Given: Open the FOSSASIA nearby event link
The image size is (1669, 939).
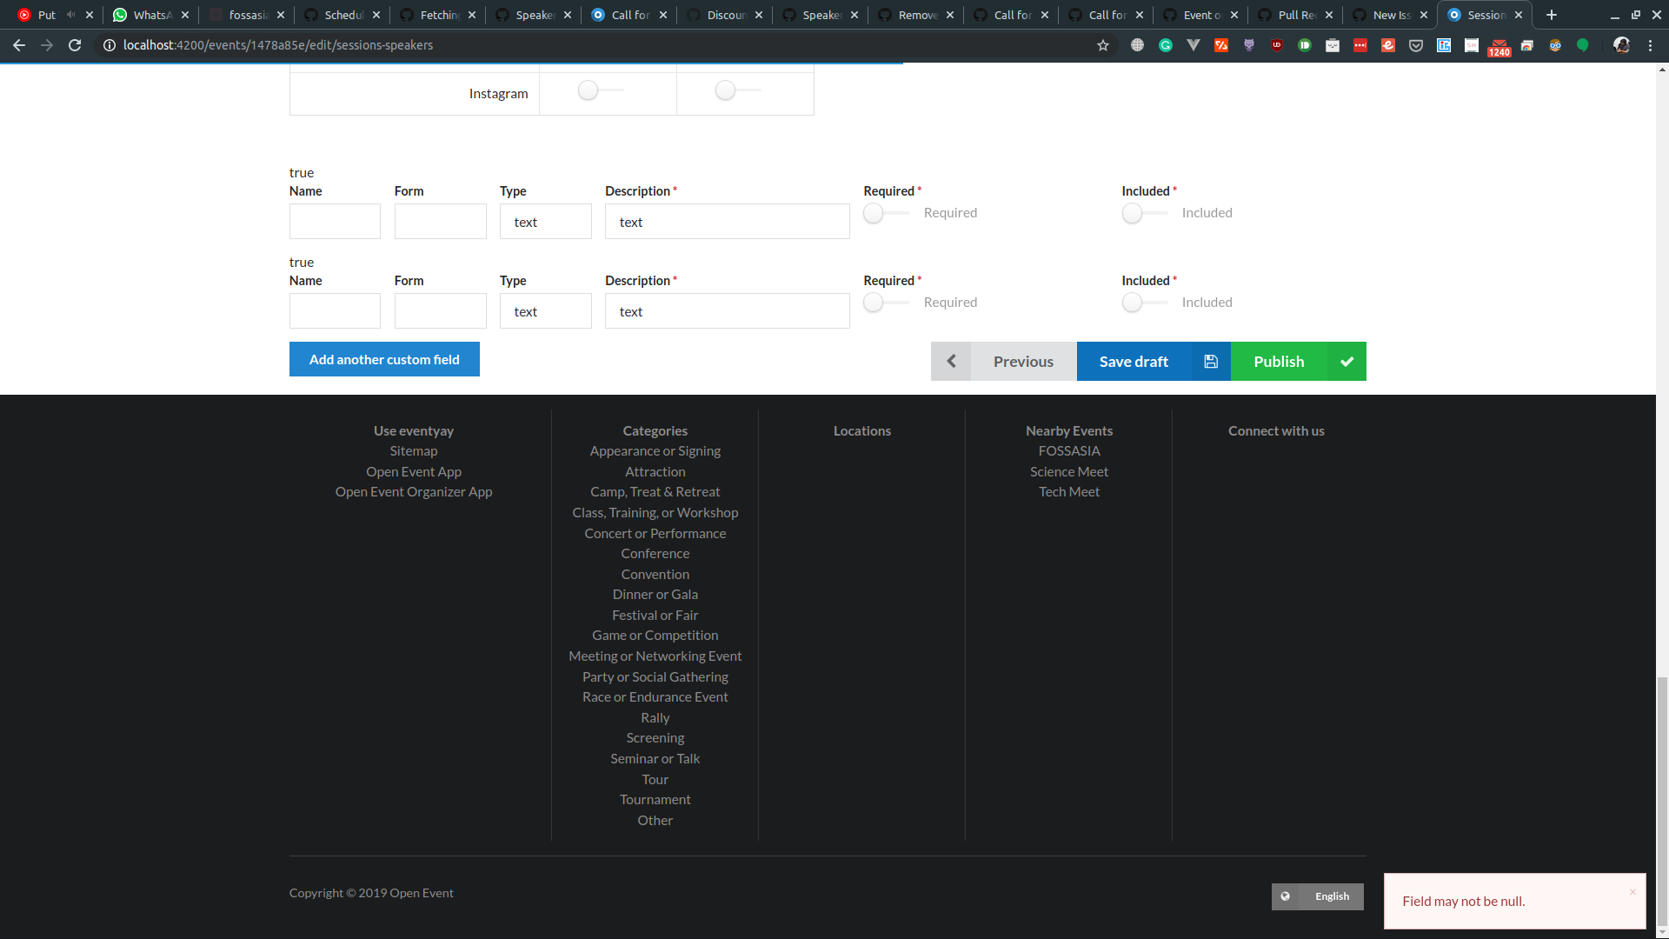Looking at the screenshot, I should [x=1068, y=450].
